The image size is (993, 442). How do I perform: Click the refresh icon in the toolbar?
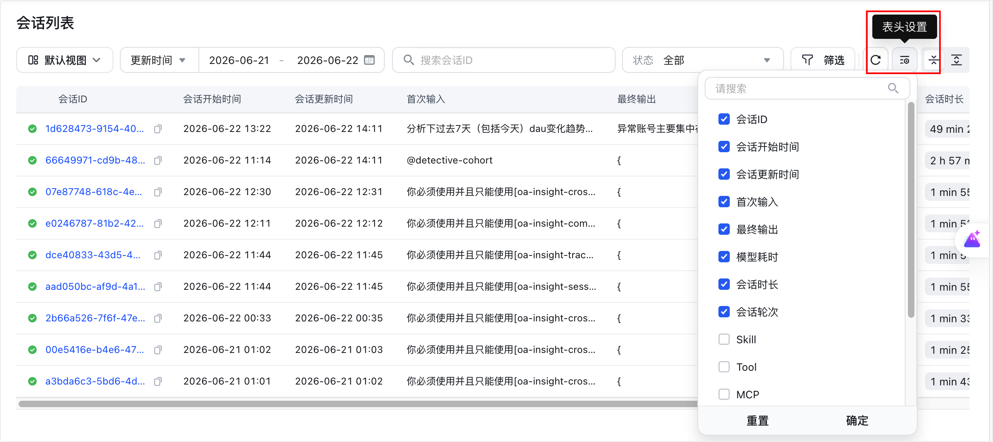pyautogui.click(x=876, y=60)
